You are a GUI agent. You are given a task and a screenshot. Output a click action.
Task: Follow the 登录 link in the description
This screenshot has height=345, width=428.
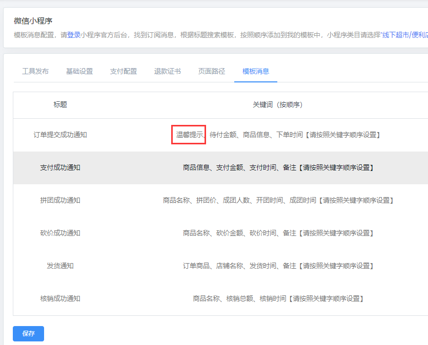pos(74,35)
